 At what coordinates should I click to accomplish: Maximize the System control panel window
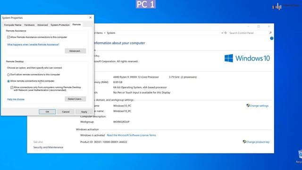coord(259,26)
